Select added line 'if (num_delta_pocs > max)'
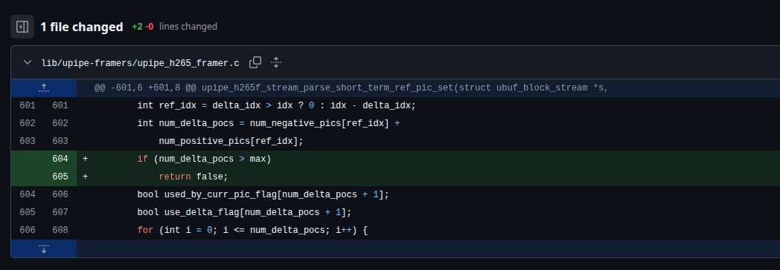The height and width of the screenshot is (270, 780). (x=204, y=159)
